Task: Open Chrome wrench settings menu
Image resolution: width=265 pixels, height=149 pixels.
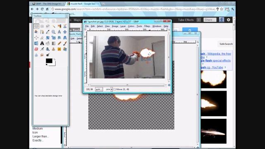Action: coord(233,9)
